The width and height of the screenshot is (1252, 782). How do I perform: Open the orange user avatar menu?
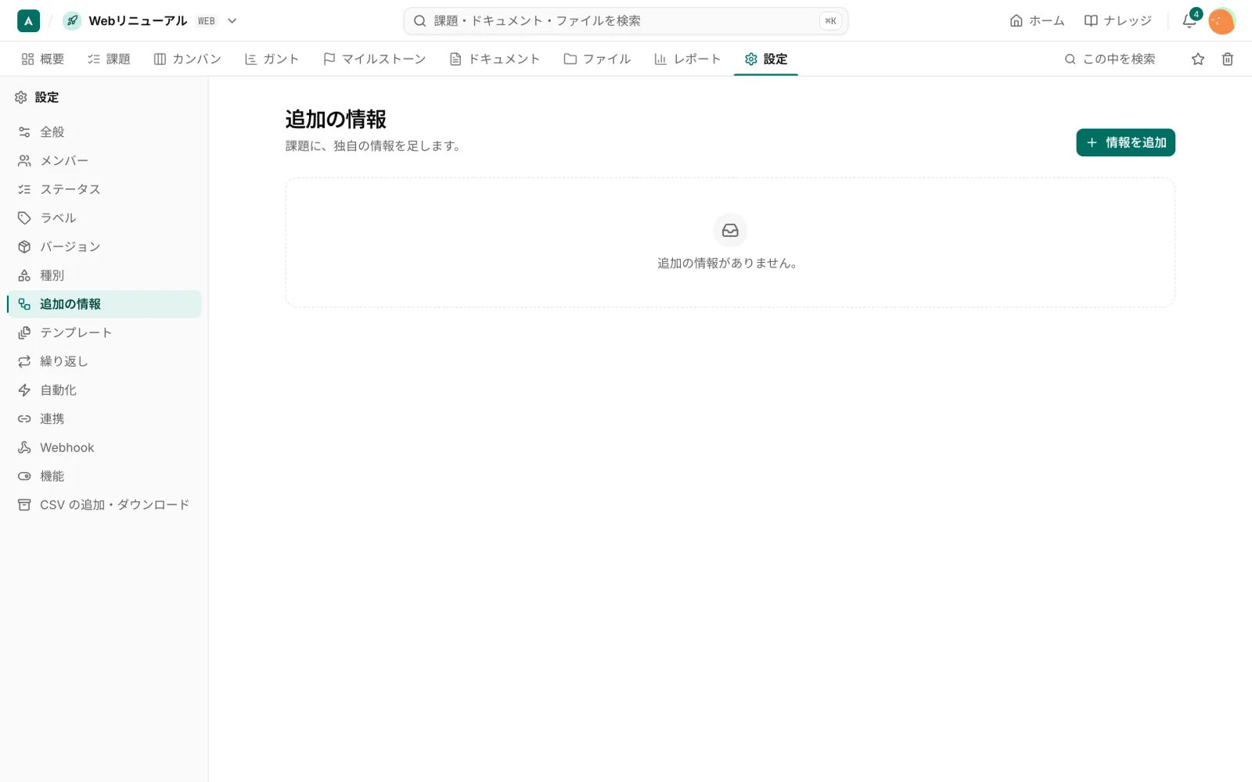point(1221,21)
